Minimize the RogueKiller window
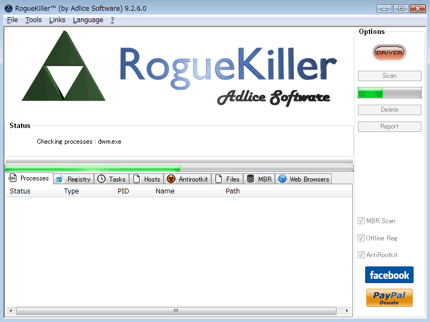 pos(384,9)
